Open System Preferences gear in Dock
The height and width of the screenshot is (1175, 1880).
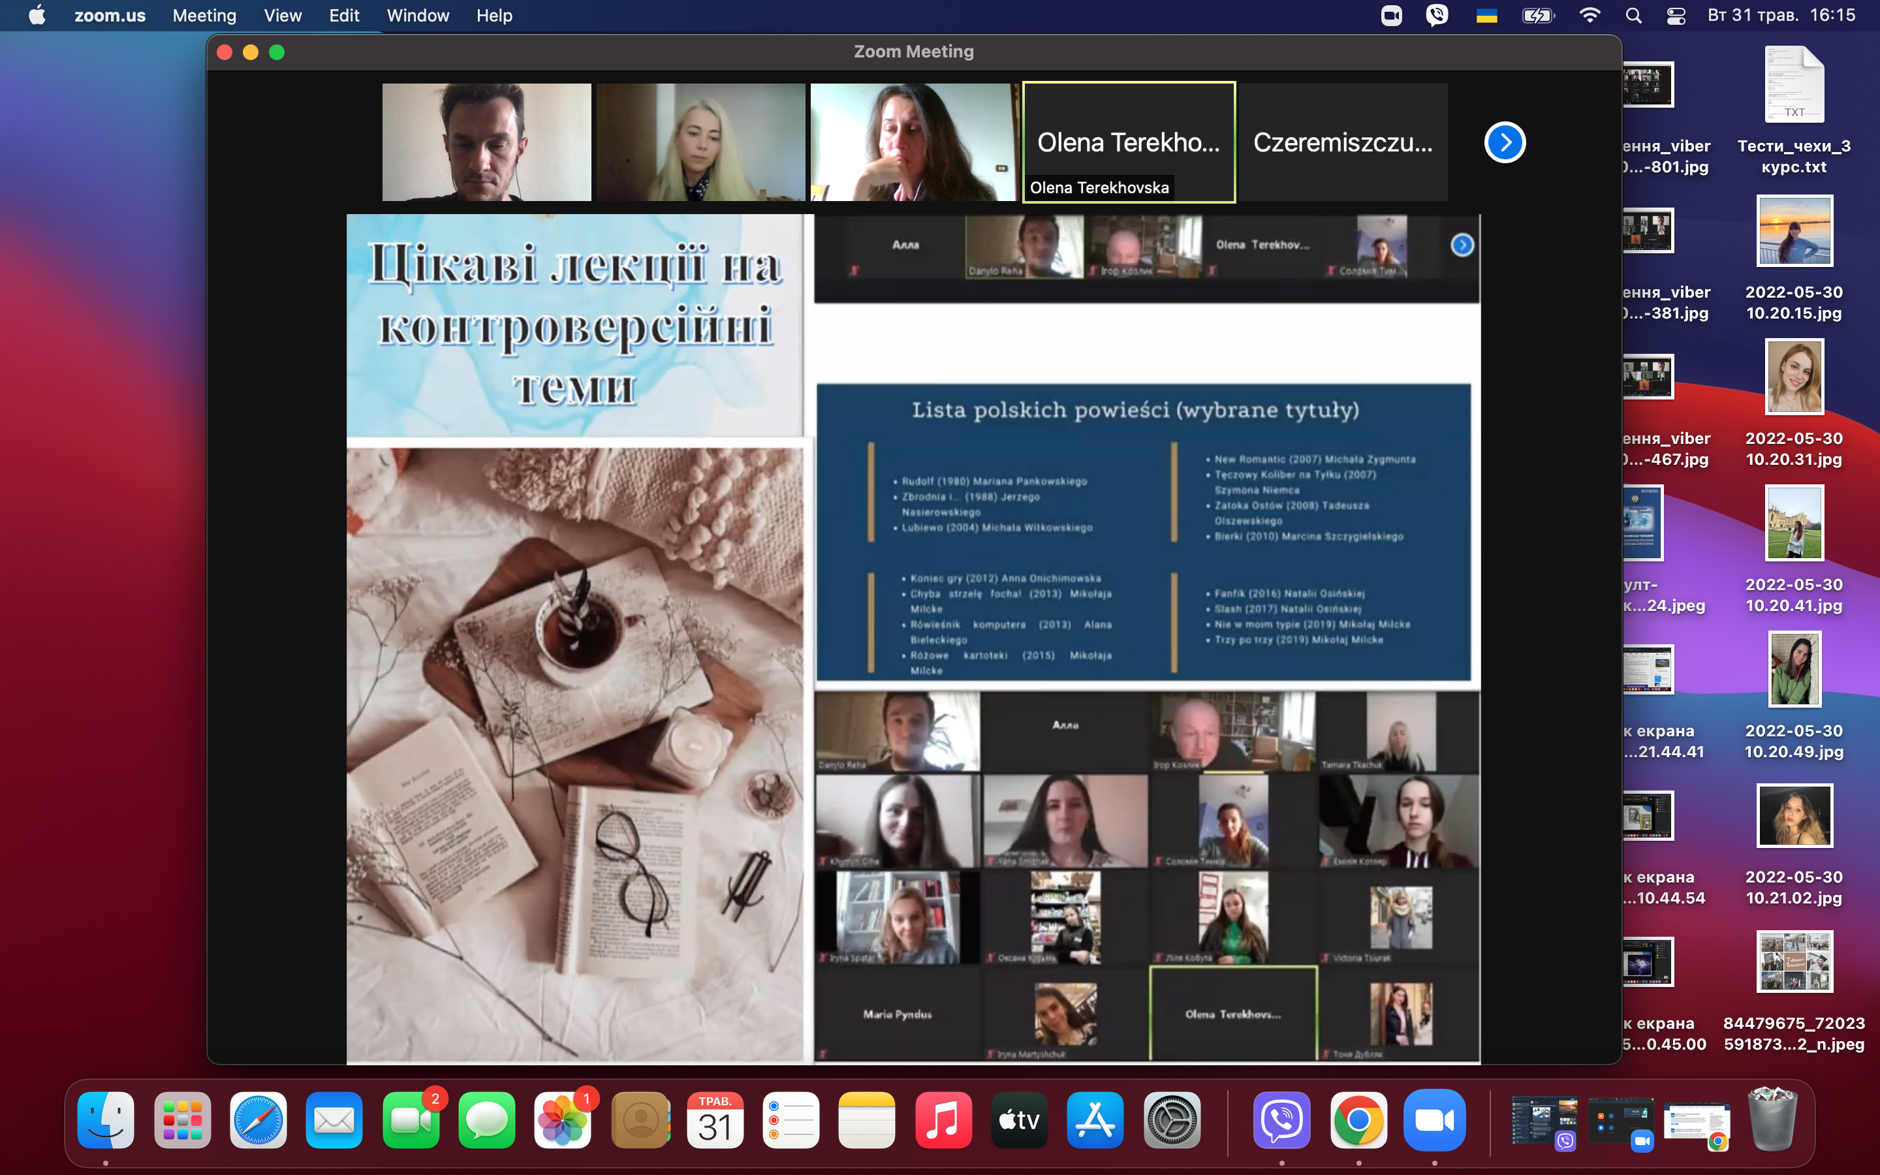(1172, 1120)
